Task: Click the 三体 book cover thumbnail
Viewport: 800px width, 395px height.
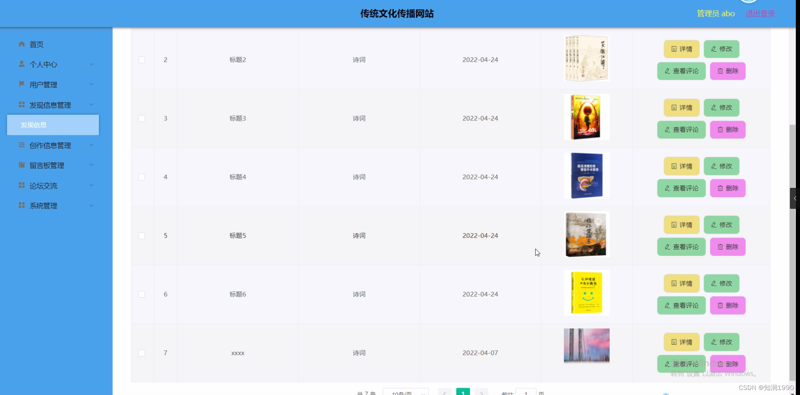Action: point(586,117)
